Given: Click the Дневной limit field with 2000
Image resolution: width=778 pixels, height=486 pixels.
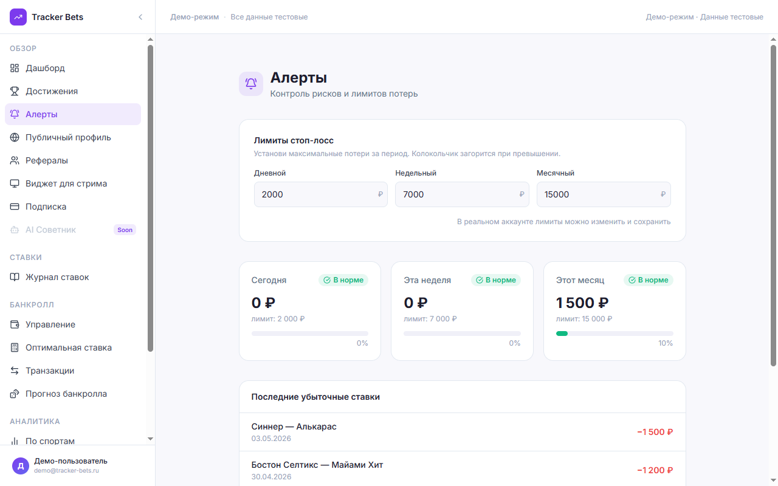Looking at the screenshot, I should (321, 194).
